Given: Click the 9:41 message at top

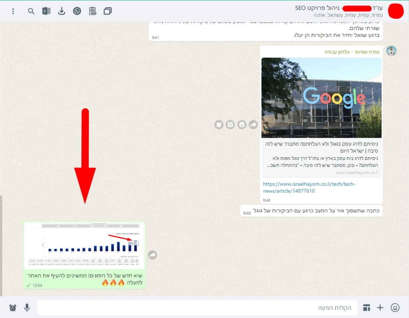Looking at the screenshot, I should coord(266,31).
